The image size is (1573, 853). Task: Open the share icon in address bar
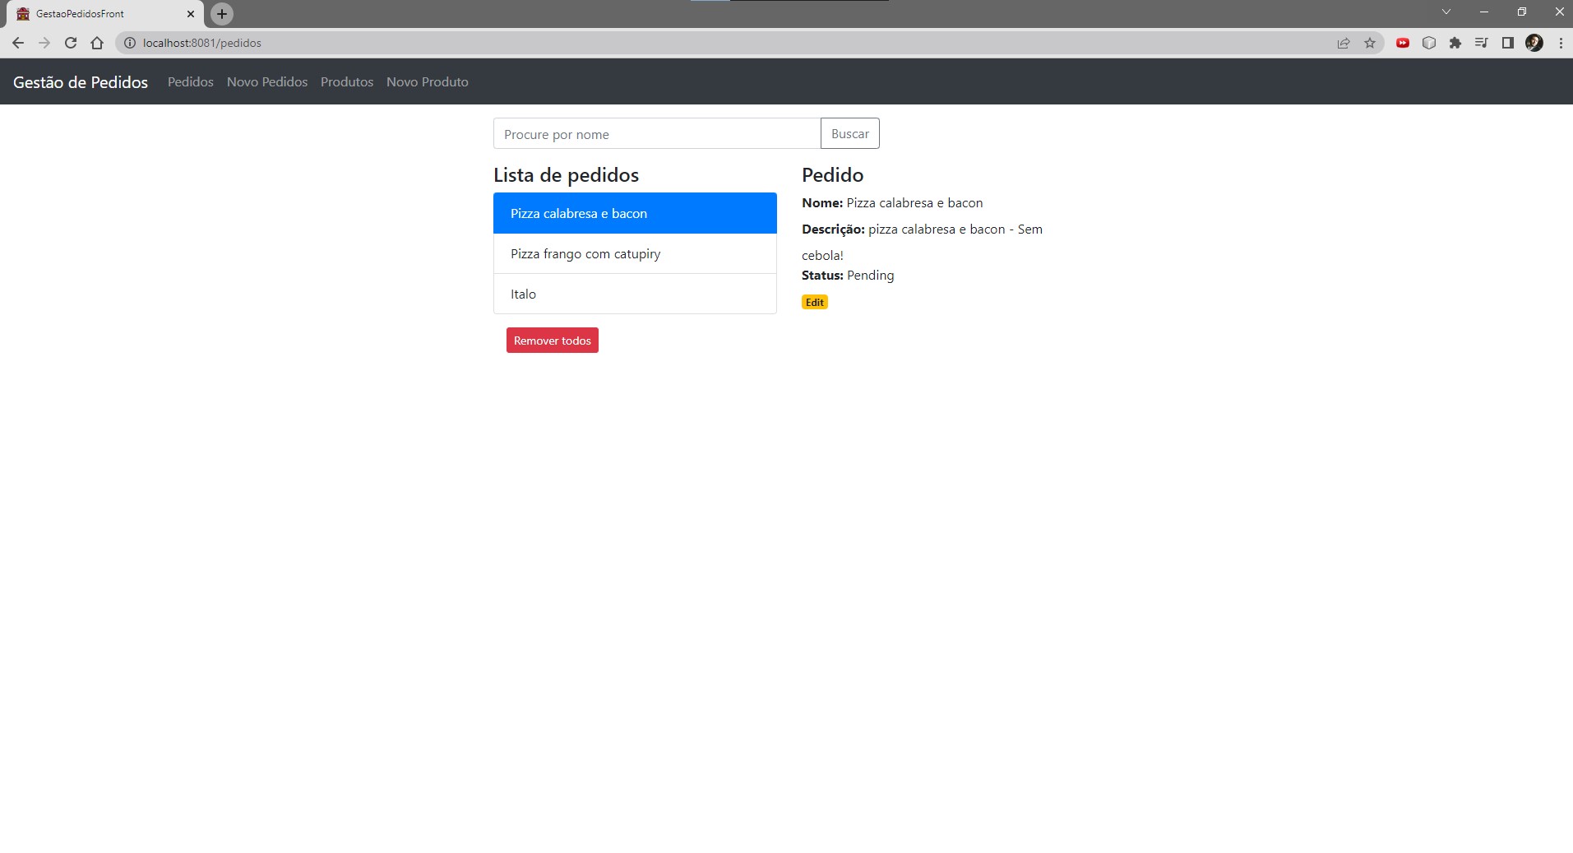pyautogui.click(x=1344, y=42)
